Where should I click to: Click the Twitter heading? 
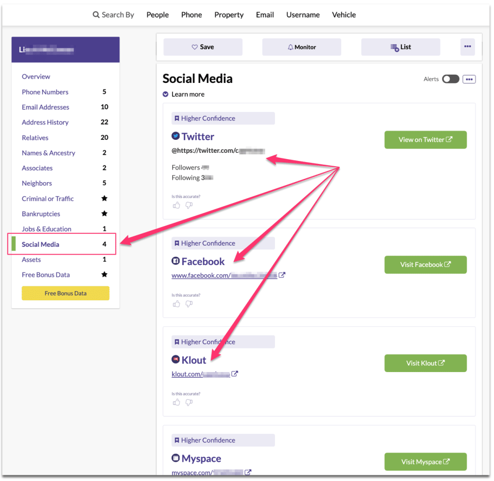[x=198, y=136]
